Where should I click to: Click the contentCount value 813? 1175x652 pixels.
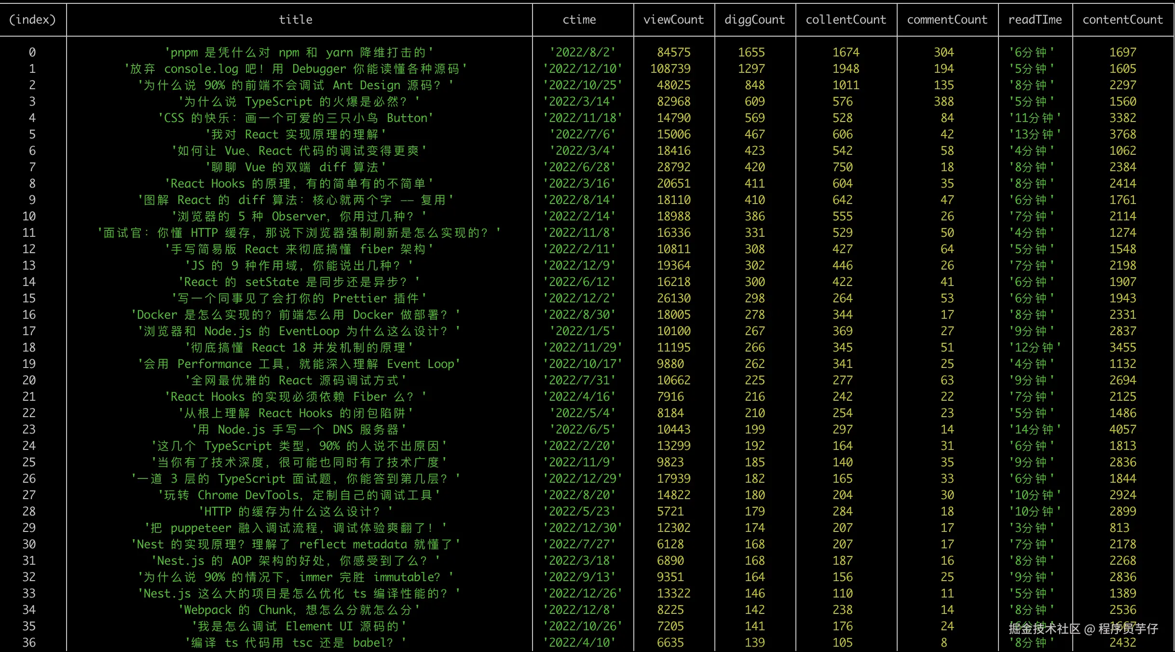(1119, 528)
